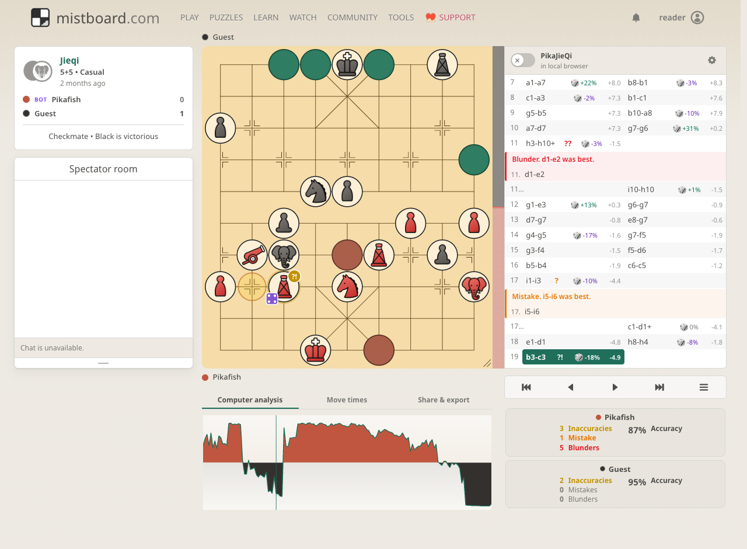Select the red cannon piece

tap(252, 255)
